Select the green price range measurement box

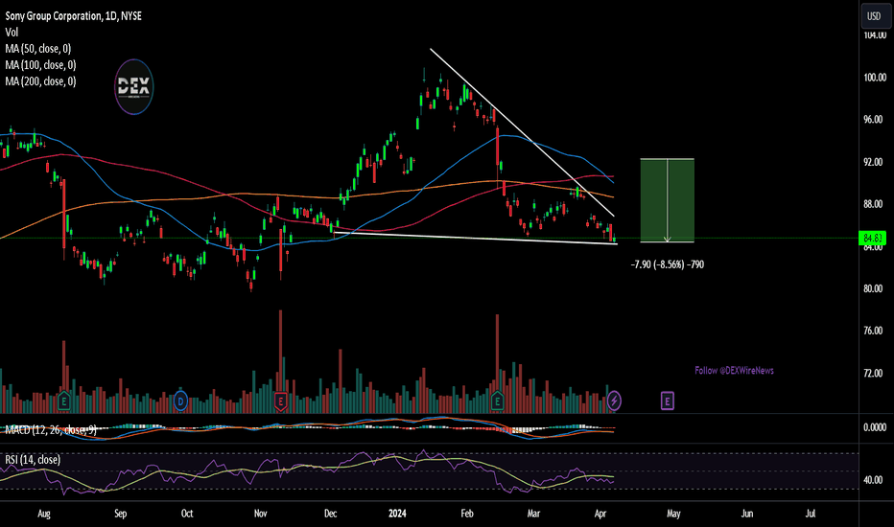coord(667,200)
